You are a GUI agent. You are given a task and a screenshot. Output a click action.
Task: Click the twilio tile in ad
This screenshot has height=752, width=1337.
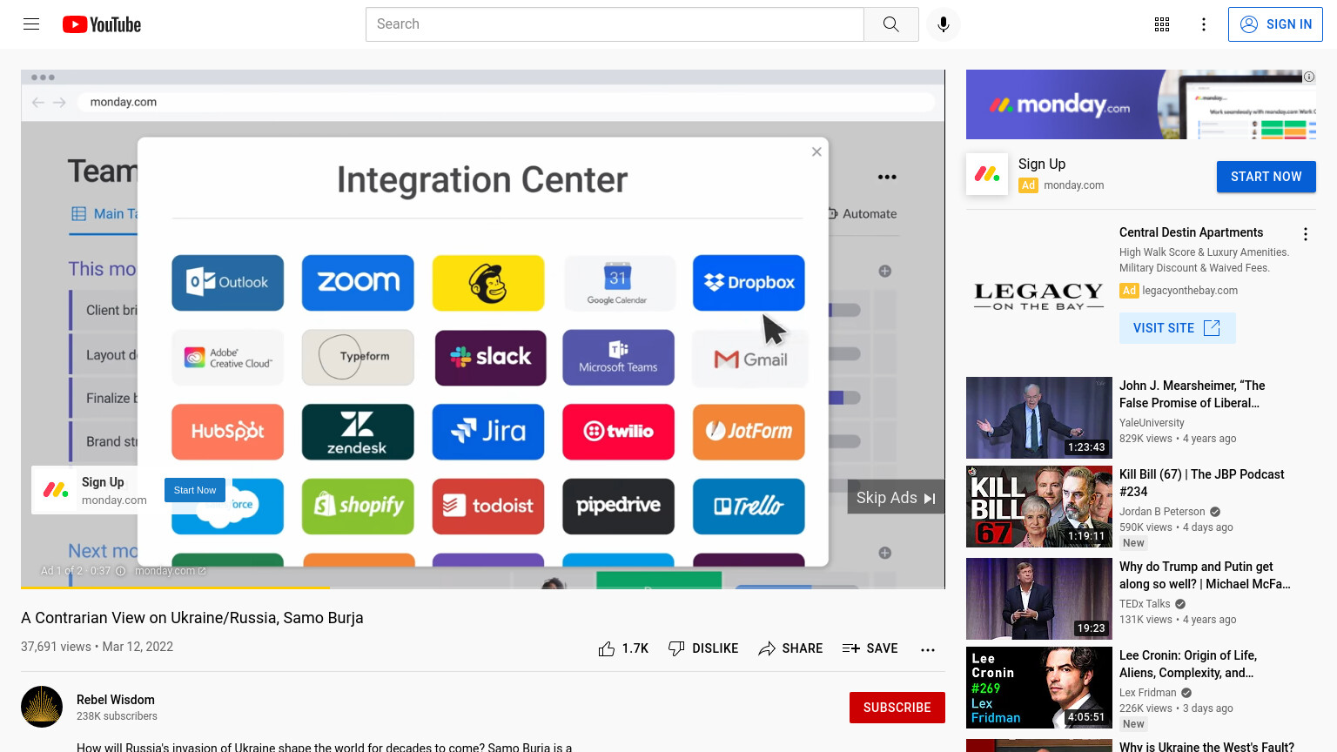(x=618, y=432)
